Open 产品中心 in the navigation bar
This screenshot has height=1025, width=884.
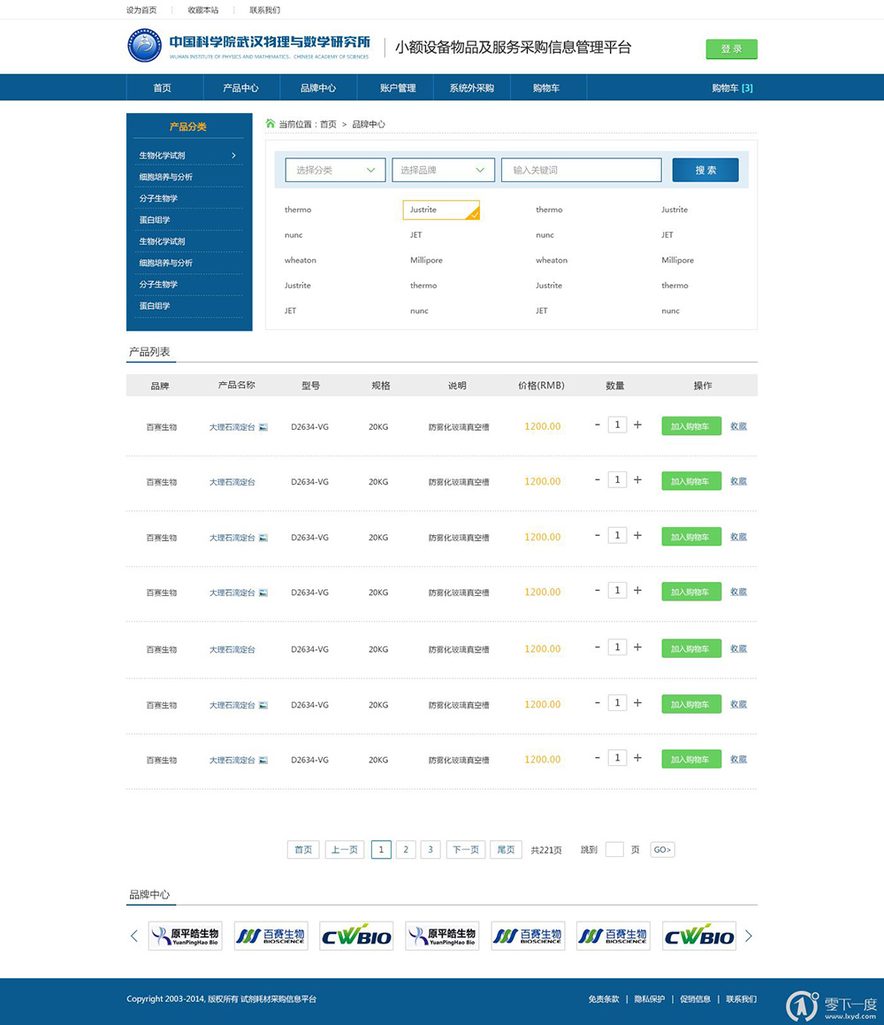pos(241,88)
